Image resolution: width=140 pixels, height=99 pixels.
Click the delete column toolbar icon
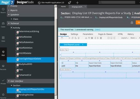(101, 38)
